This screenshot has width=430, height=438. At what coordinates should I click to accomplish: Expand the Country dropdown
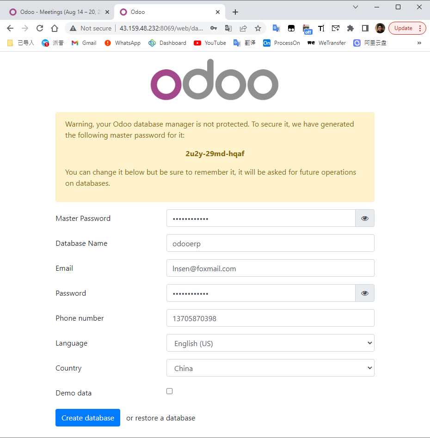pos(270,368)
